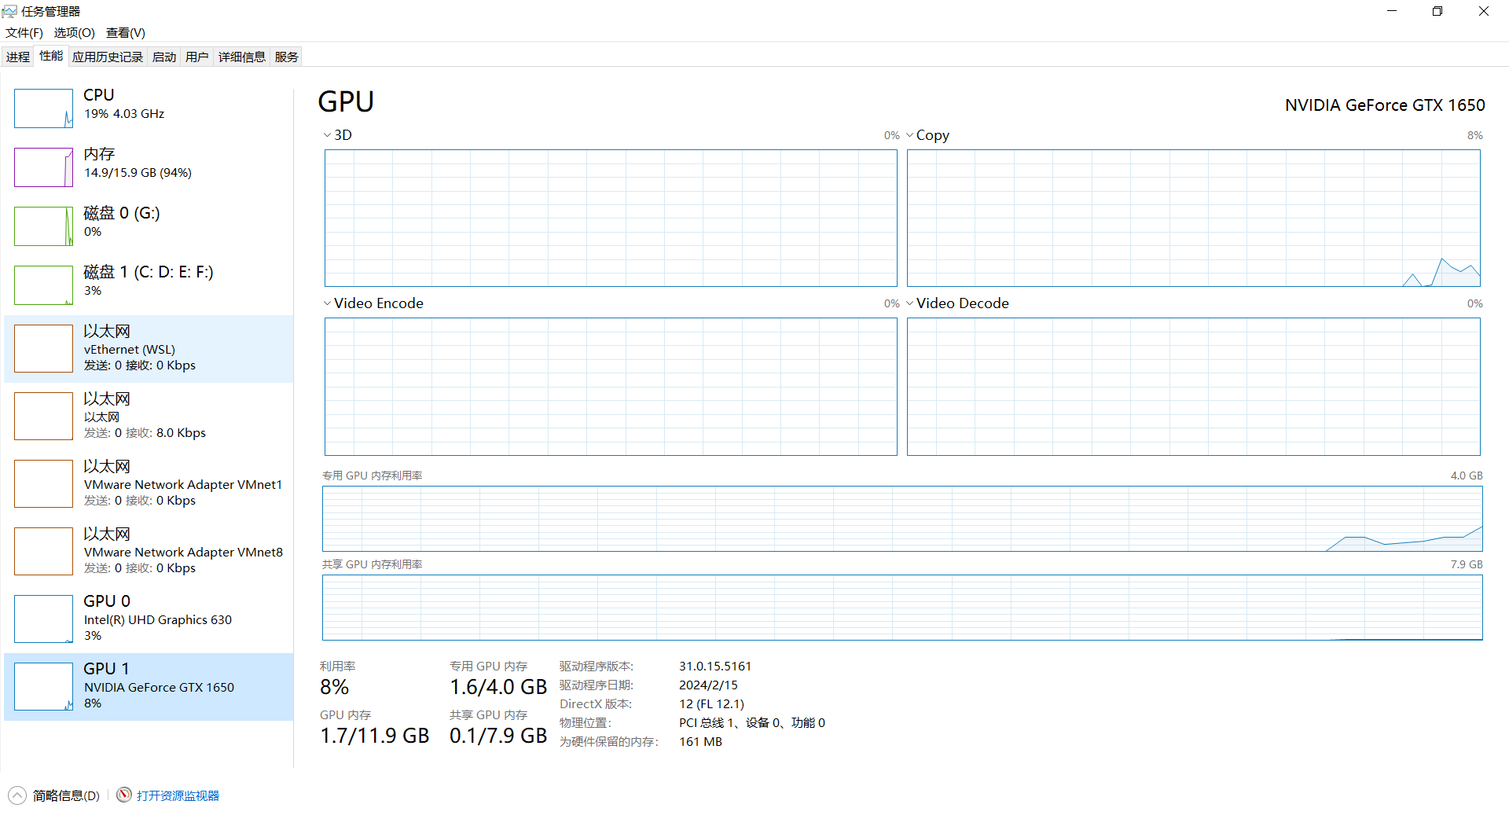Click the large GPU heading
Image resolution: width=1509 pixels, height=819 pixels.
[346, 102]
